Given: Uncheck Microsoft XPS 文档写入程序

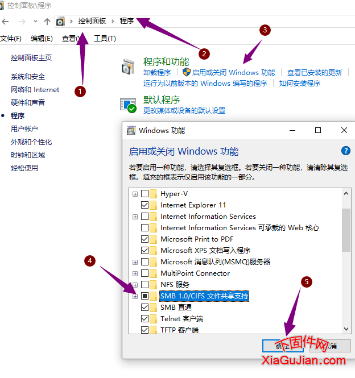Looking at the screenshot, I should [145, 251].
